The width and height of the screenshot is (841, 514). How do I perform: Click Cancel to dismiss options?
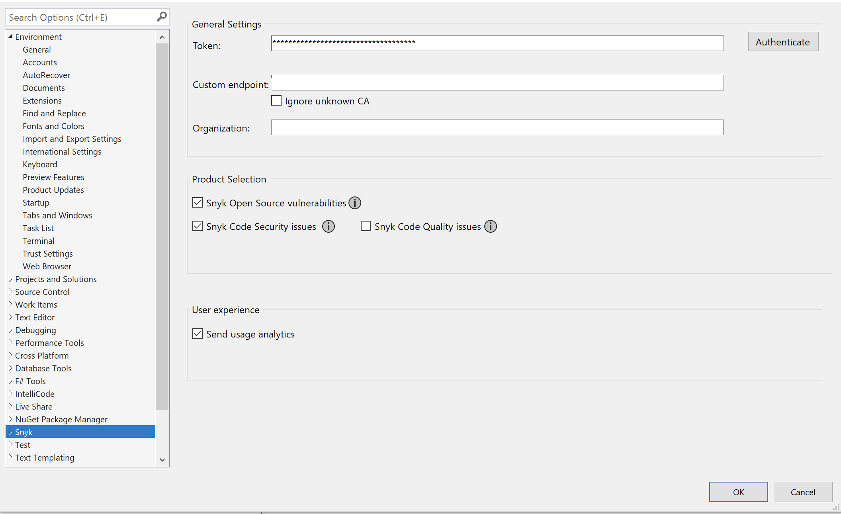(802, 492)
